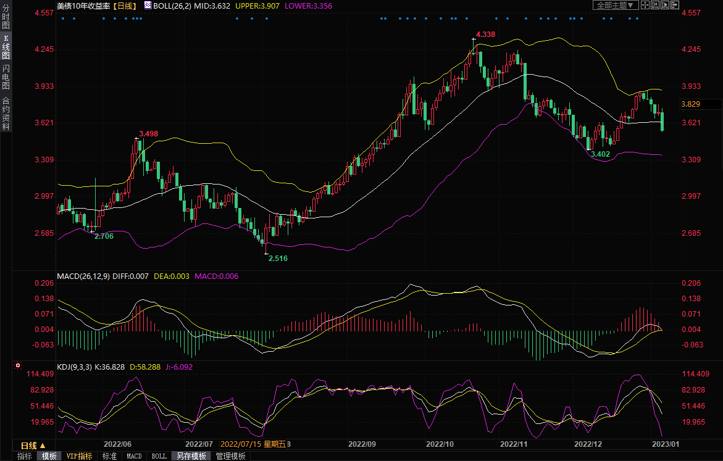
Task: Open the 全部主题 dropdown
Action: [614, 6]
